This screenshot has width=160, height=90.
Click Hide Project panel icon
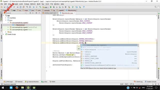click(x=39, y=13)
